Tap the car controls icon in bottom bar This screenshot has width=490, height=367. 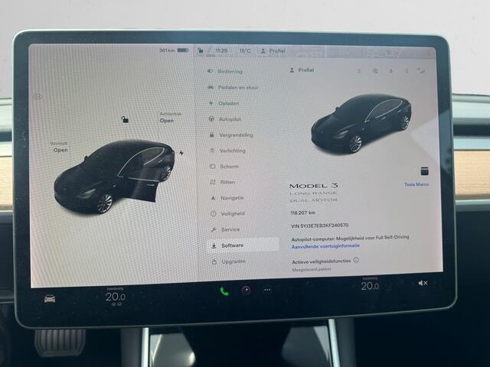50,299
